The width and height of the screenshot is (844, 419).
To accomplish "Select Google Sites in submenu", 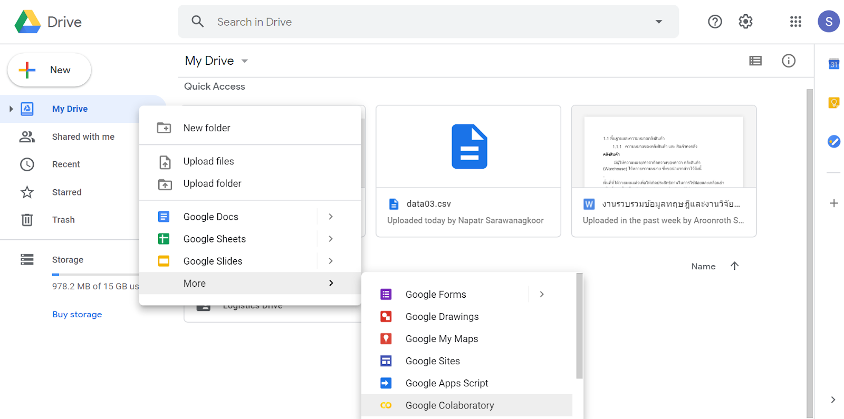I will coord(467,361).
